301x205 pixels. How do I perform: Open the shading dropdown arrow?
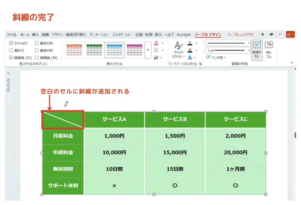(163, 43)
